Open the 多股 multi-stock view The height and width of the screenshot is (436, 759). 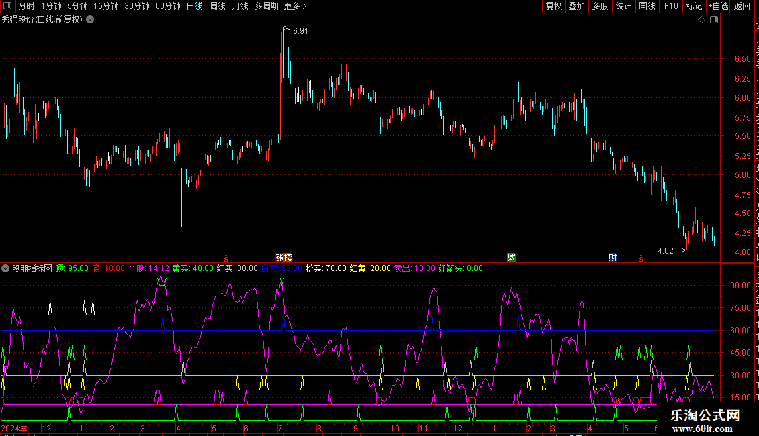600,6
